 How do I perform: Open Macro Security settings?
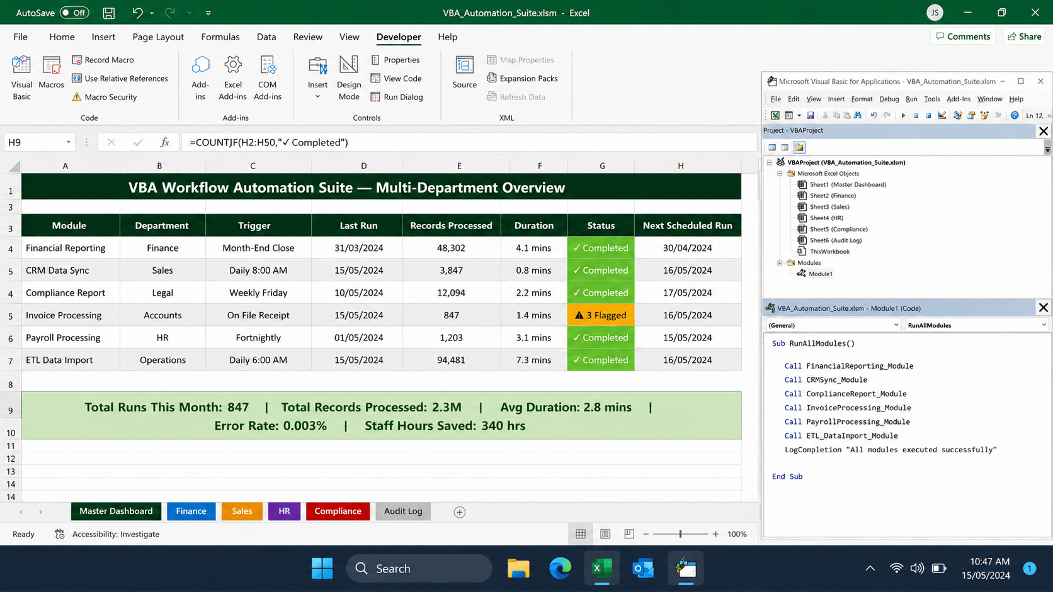pos(104,97)
